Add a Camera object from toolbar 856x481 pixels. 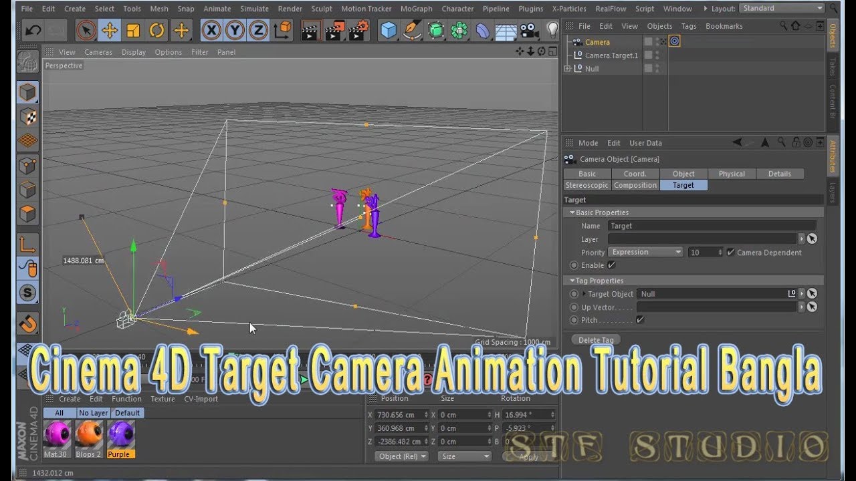529,30
